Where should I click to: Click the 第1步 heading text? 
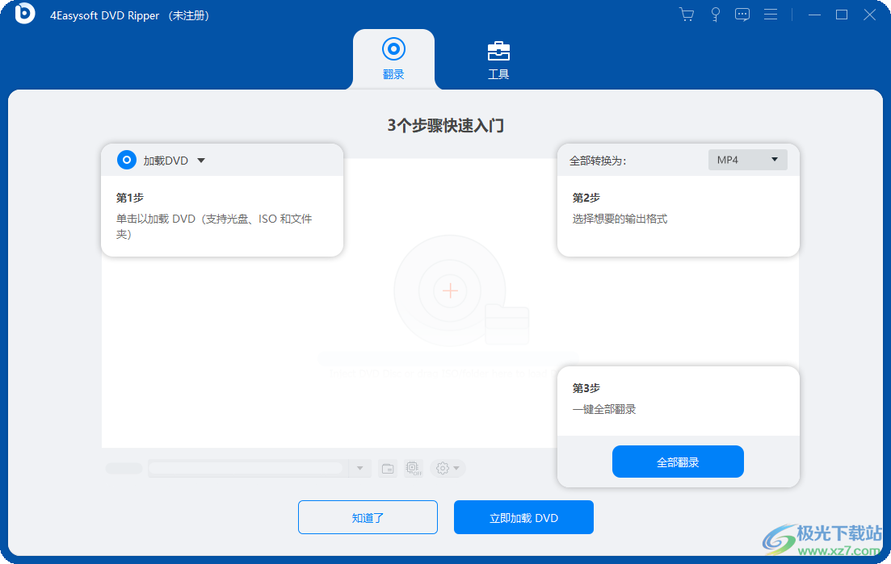click(x=129, y=198)
